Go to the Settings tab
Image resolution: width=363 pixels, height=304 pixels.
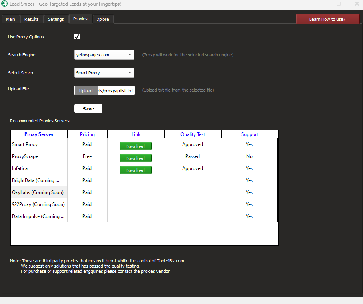click(x=56, y=19)
